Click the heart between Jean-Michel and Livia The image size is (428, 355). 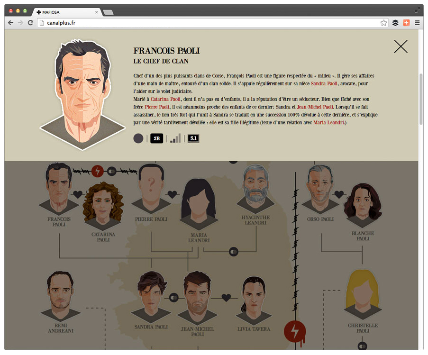point(226,298)
